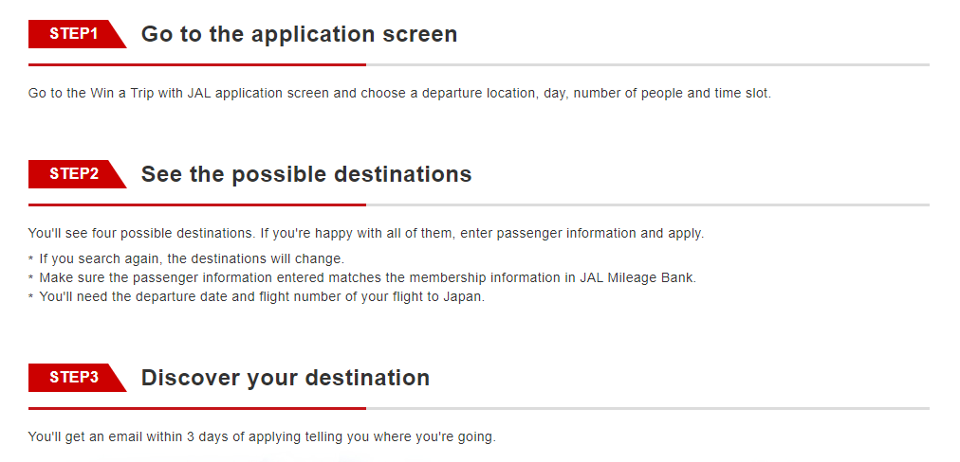Click the red underline beneath Step 1 heading
This screenshot has height=462, width=960.
[197, 64]
